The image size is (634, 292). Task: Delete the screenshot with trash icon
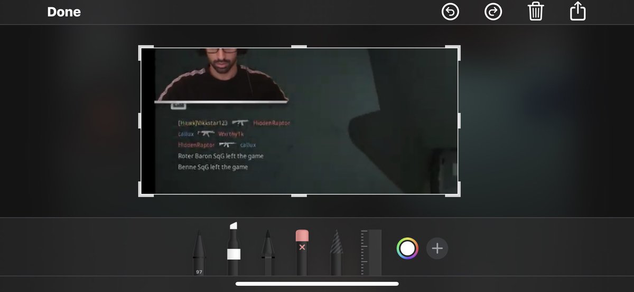coord(536,11)
